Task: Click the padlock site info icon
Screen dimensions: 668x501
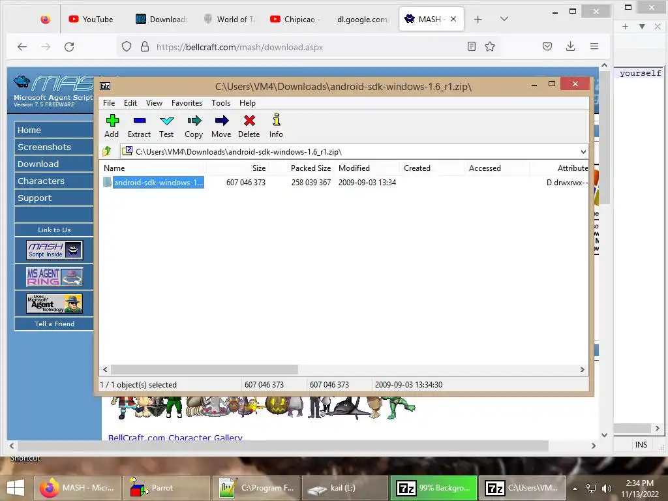Action: coord(145,46)
